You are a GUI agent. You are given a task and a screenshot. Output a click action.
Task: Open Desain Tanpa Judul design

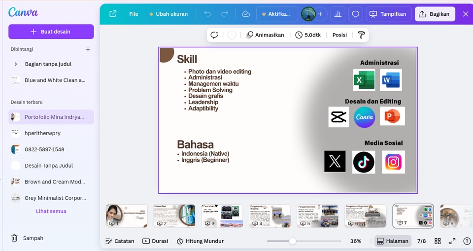(51, 166)
